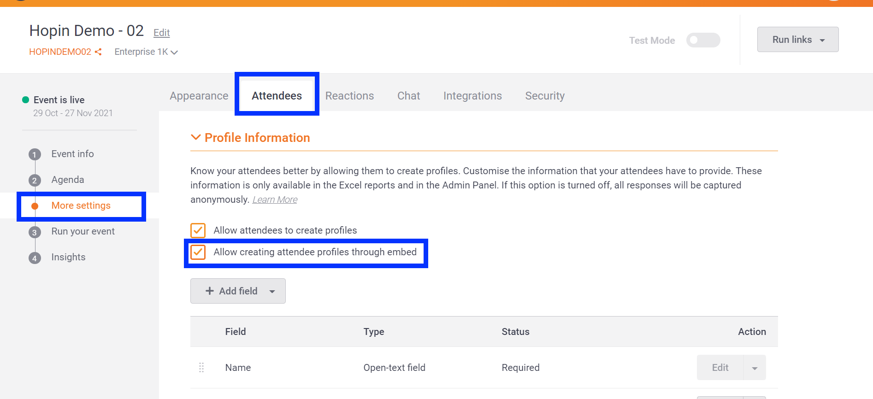
Task: Click the Edit link next to Hopin Demo - 02
Action: [162, 33]
